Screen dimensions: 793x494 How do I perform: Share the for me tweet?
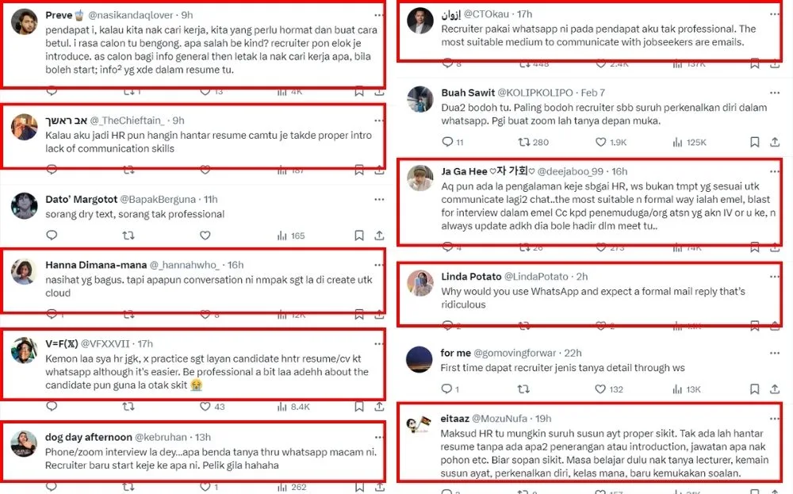776,389
